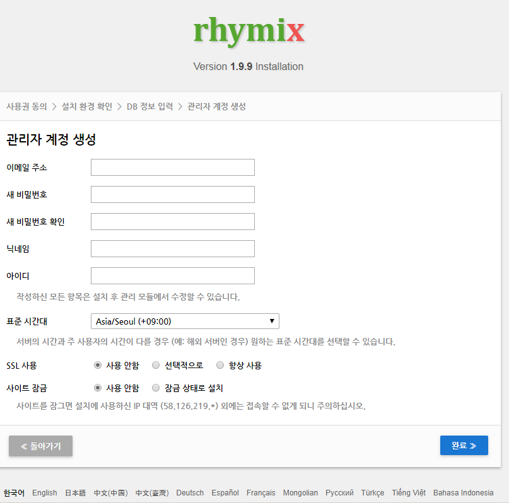Viewport: 509px width, 503px height.
Task: Switch language to Français
Action: tap(260, 493)
